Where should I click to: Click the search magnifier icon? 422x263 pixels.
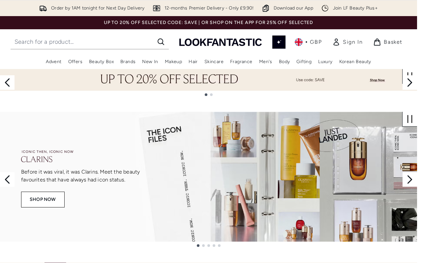pos(161,42)
